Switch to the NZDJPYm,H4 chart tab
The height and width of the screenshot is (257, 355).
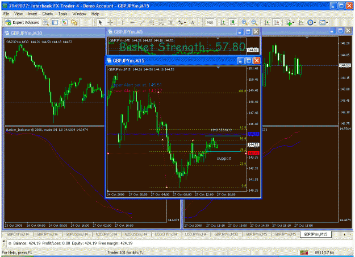click(106, 234)
